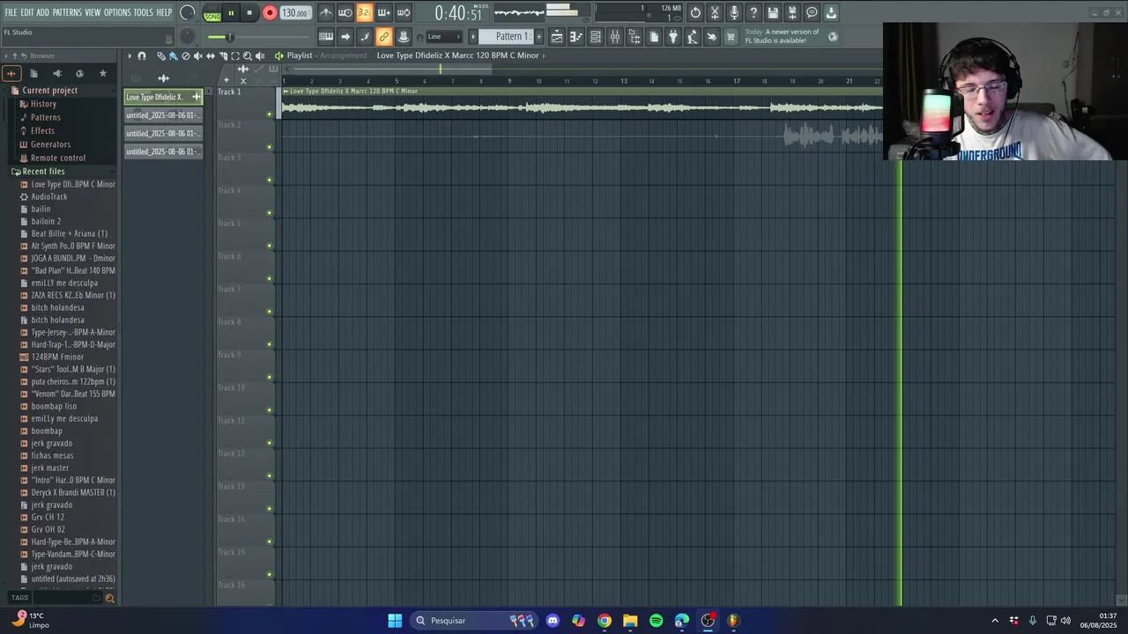Open the playlist options menu arrow
Image resolution: width=1128 pixels, height=634 pixels.
coord(130,55)
